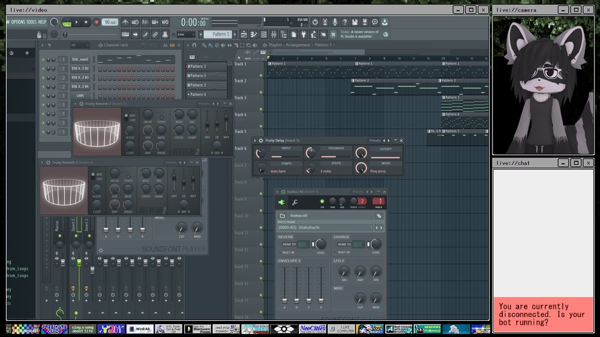
Task: Expand the Fruity Delay options arrow in its title bar
Action: pos(255,140)
